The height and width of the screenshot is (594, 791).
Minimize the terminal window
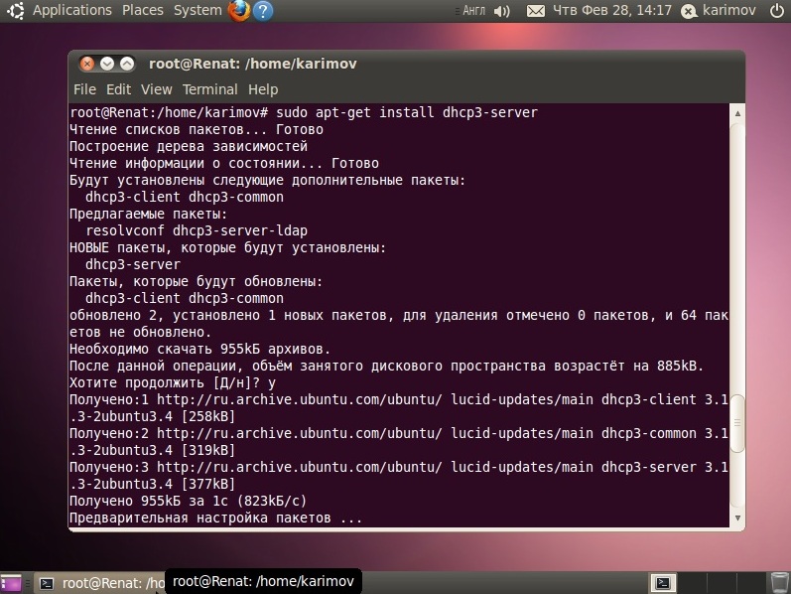[x=107, y=64]
